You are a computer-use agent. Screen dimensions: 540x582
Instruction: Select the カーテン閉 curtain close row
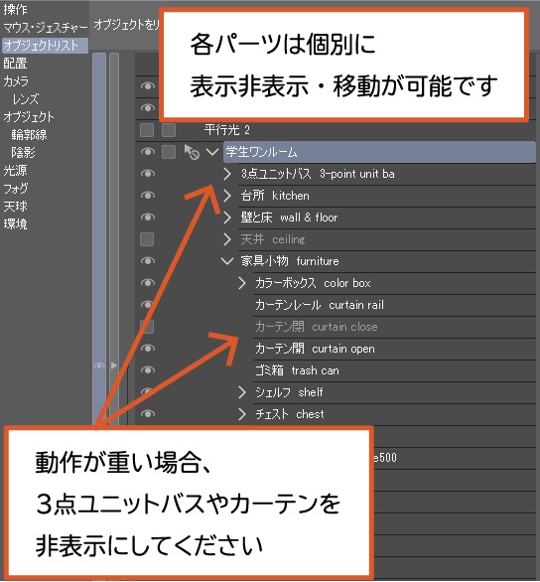pyautogui.click(x=394, y=327)
